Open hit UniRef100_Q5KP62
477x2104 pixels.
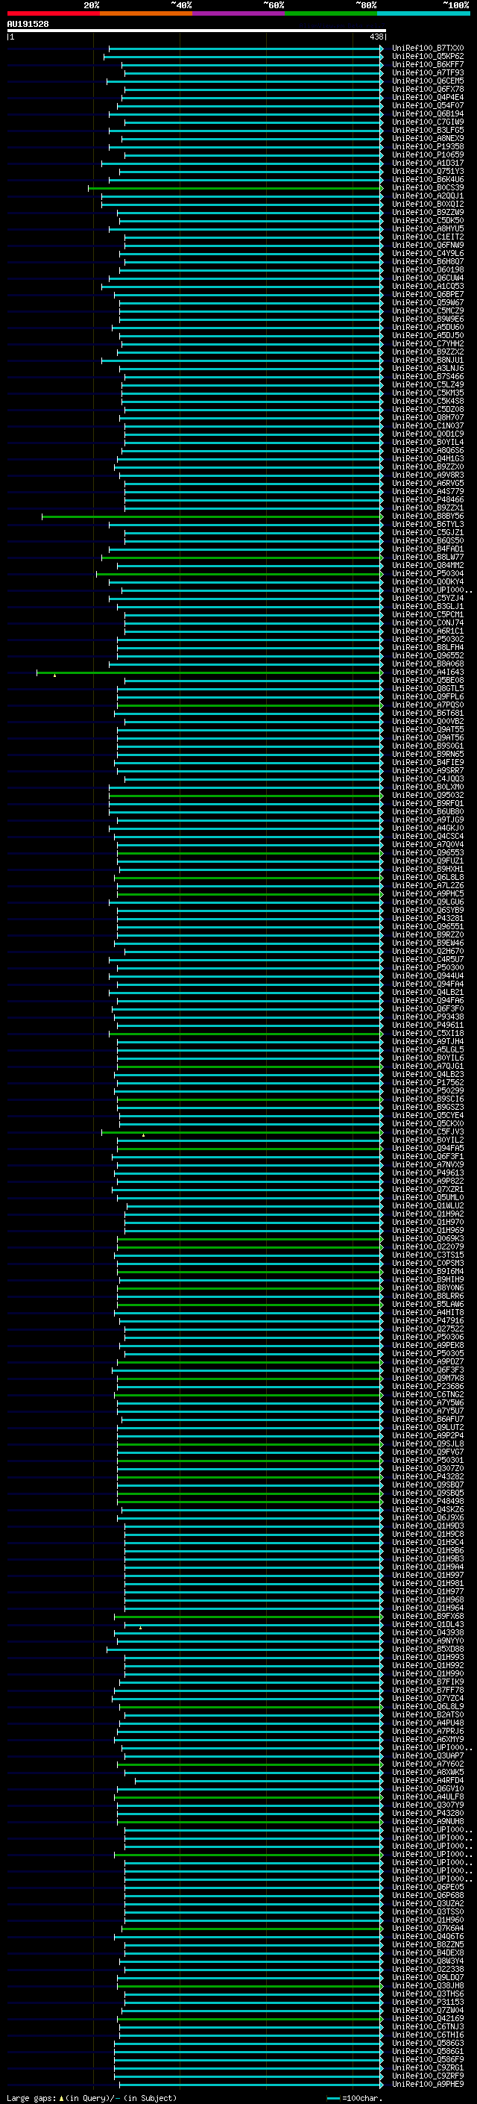(428, 57)
